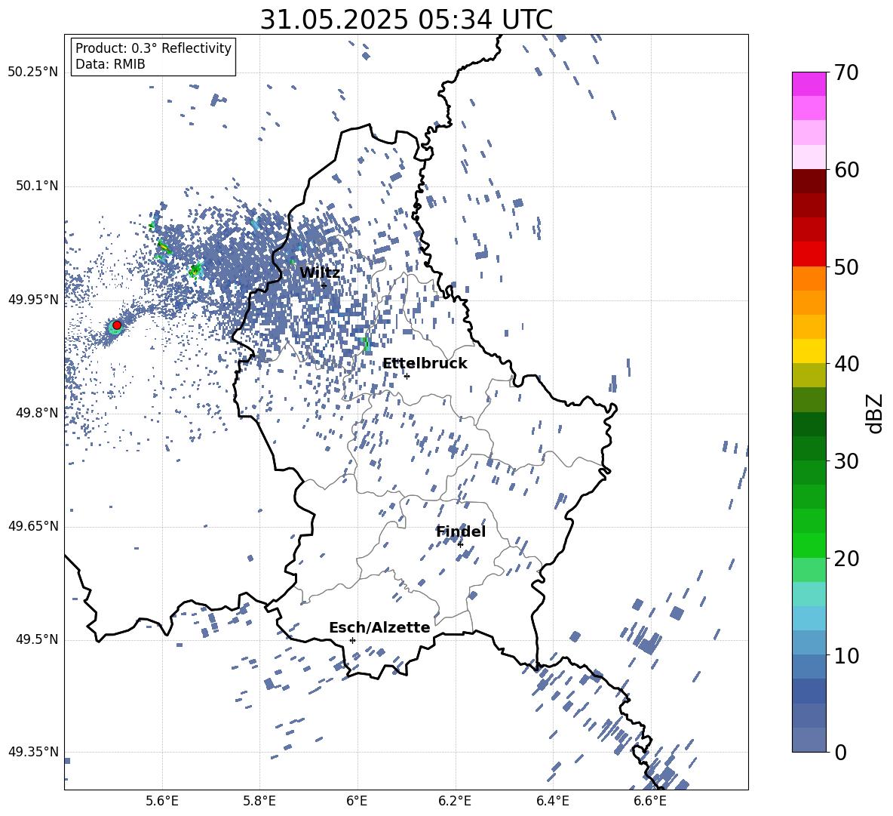The height and width of the screenshot is (816, 893).
Task: Click the cross marker below Wiltz label
Action: (x=324, y=285)
